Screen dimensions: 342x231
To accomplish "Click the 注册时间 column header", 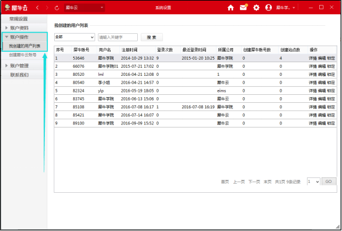I will click(129, 50).
